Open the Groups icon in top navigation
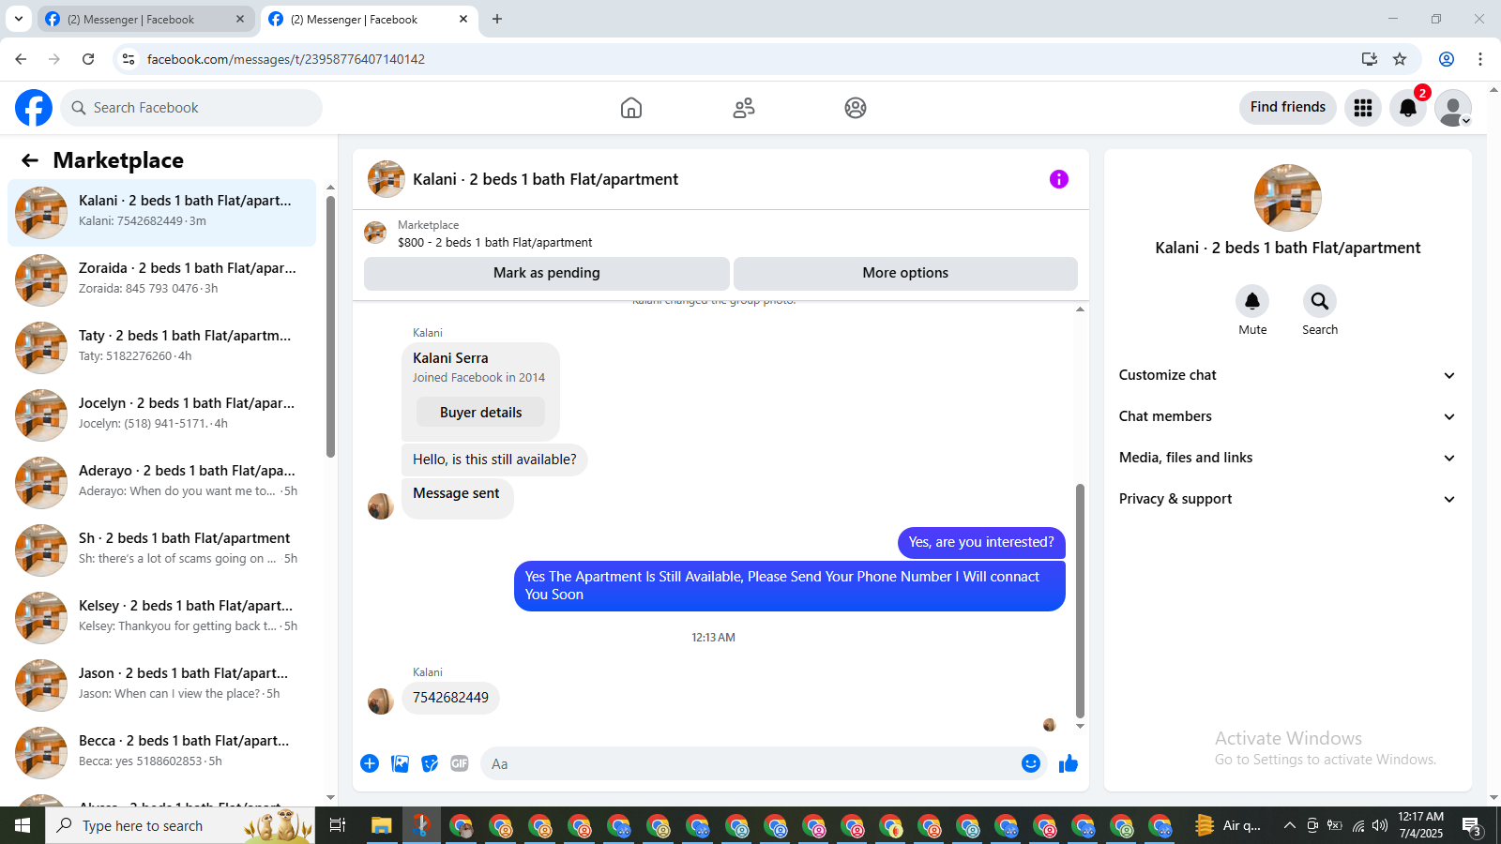 coord(856,108)
